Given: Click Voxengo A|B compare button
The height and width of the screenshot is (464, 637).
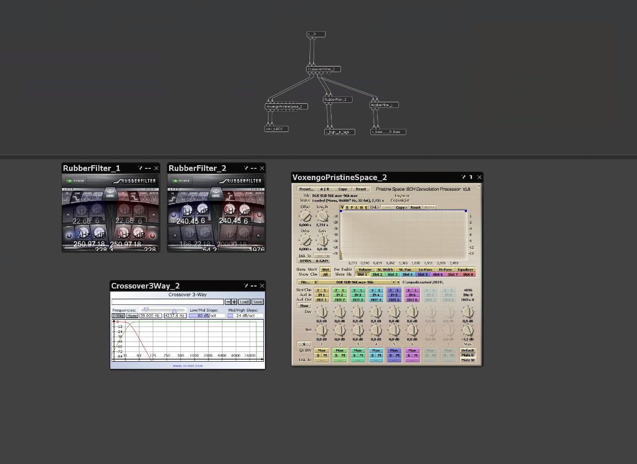Looking at the screenshot, I should pyautogui.click(x=324, y=189).
